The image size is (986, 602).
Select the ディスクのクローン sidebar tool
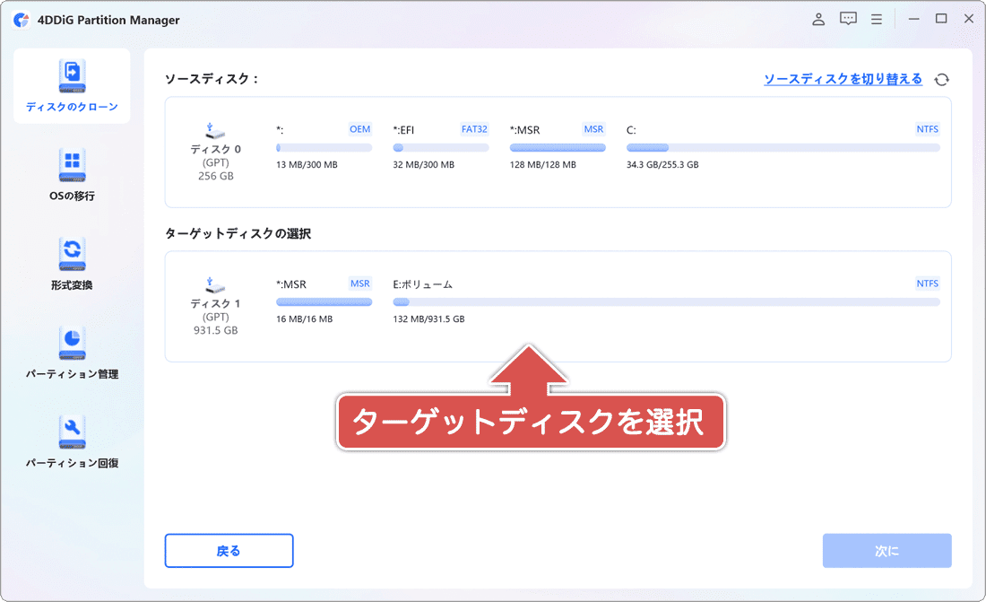click(71, 85)
